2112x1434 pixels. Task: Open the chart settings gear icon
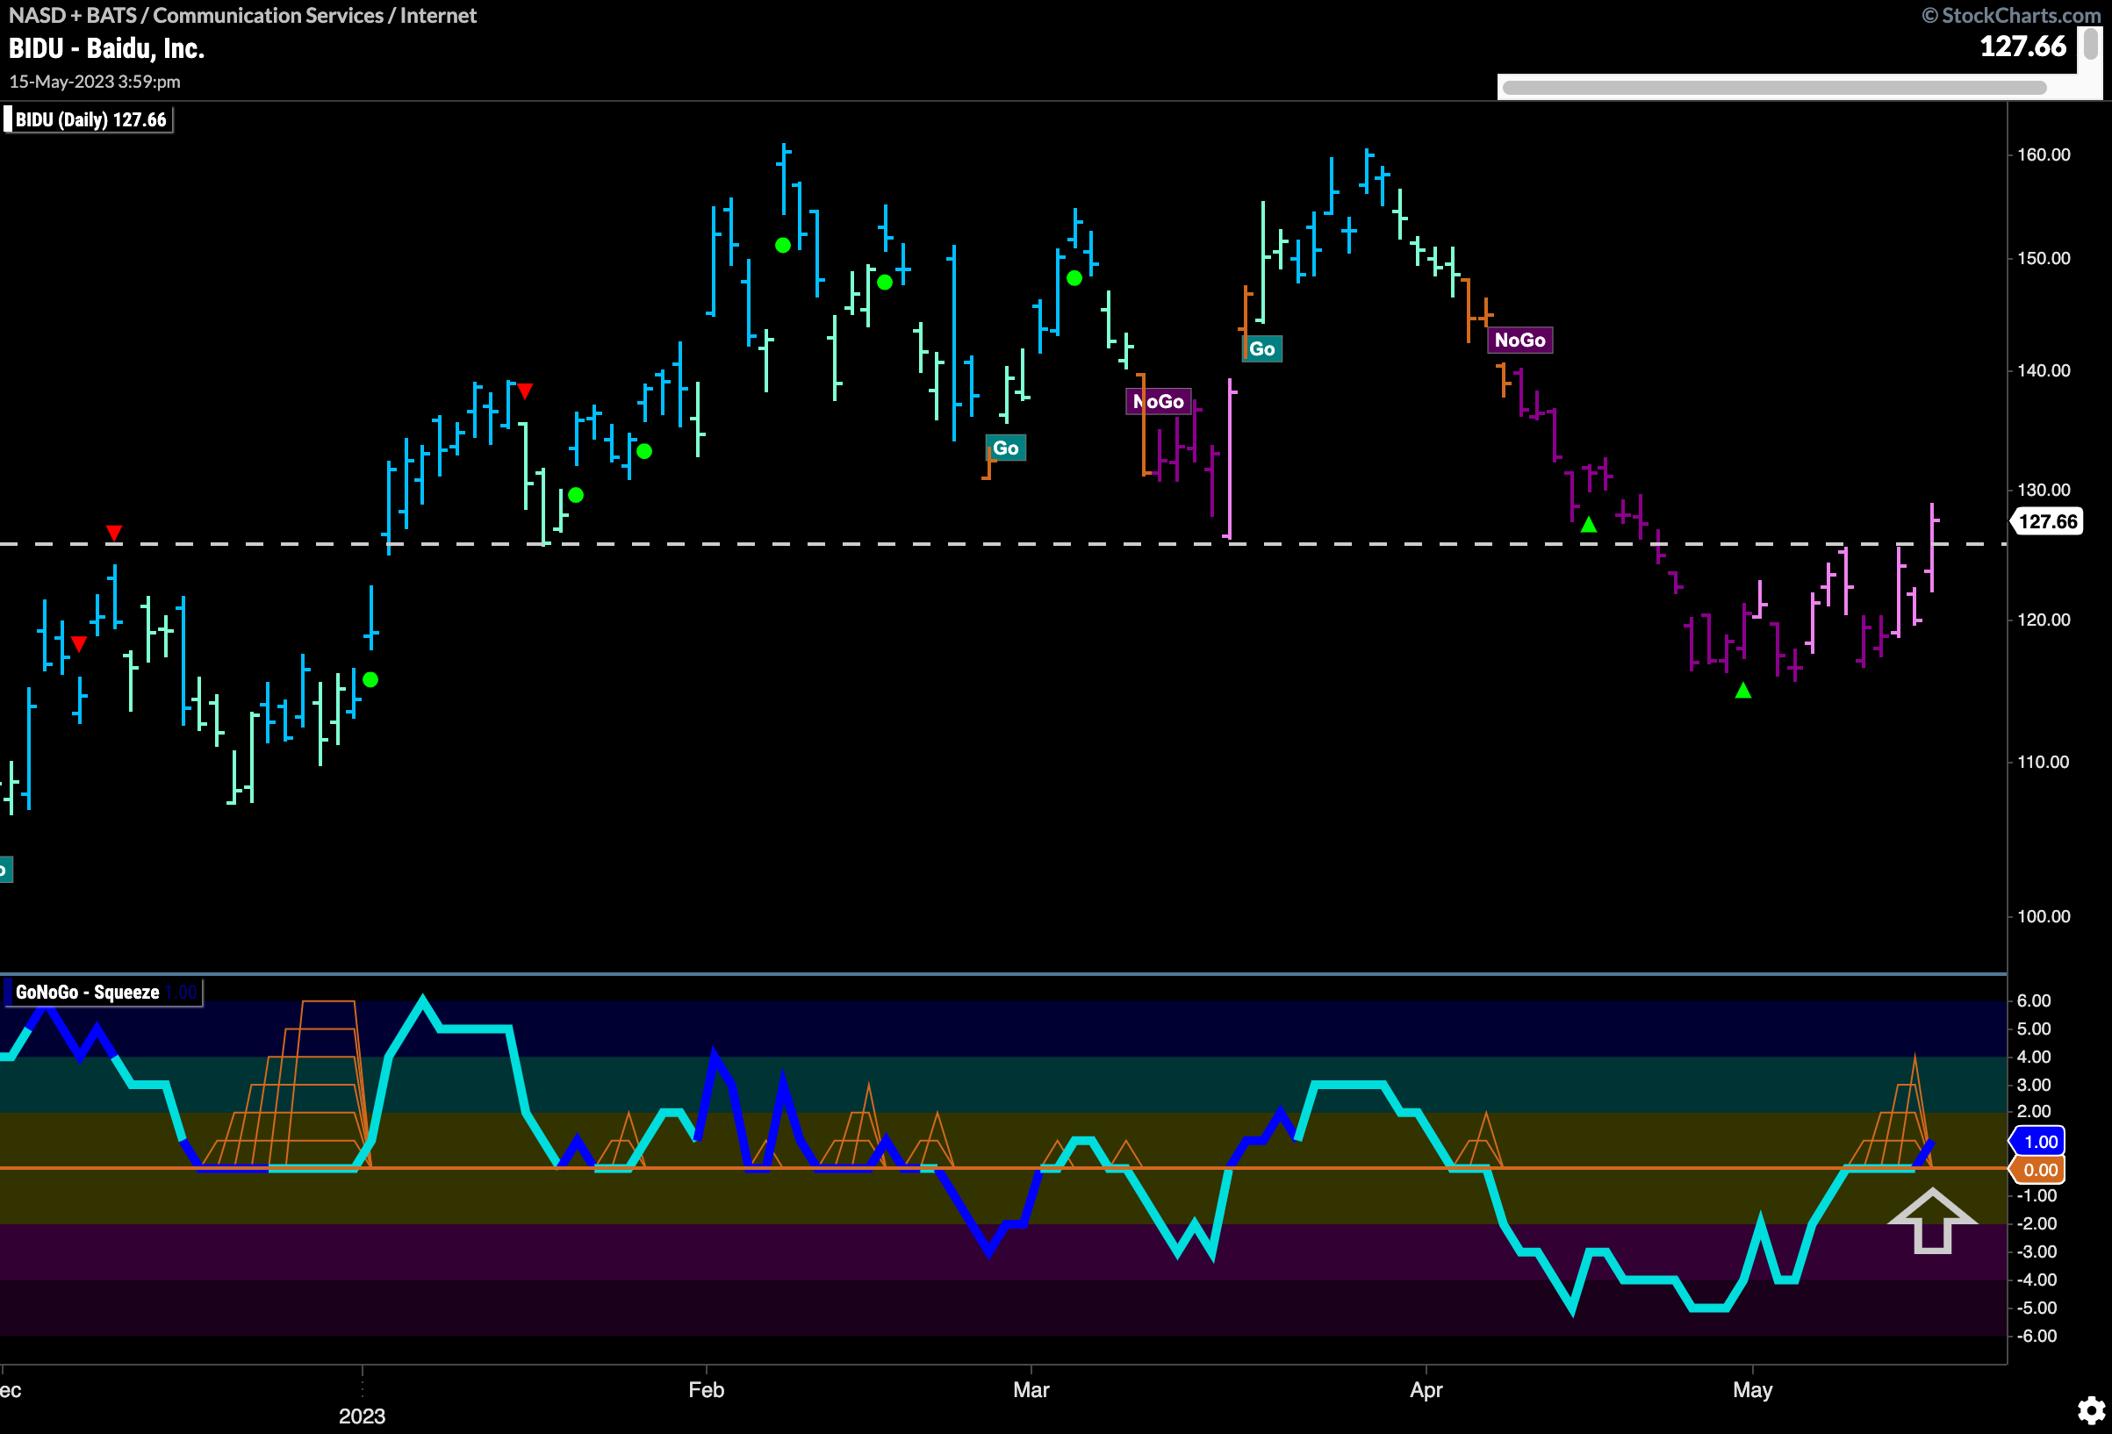click(2091, 1410)
